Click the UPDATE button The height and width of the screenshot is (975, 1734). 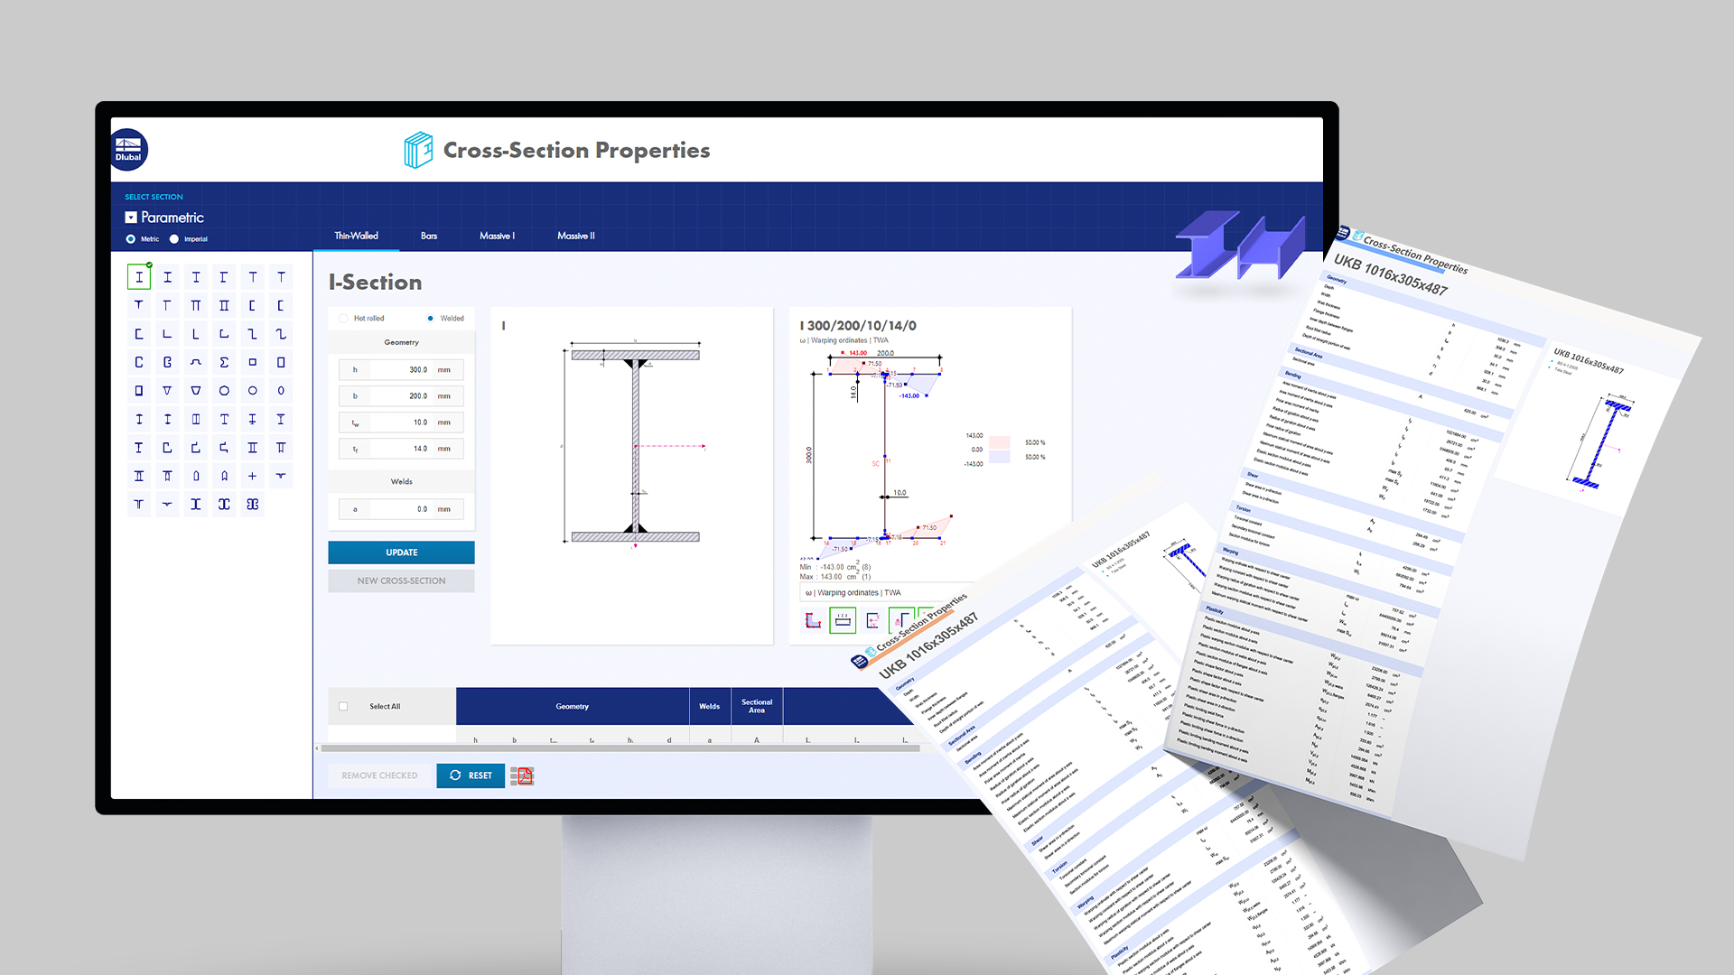(400, 552)
